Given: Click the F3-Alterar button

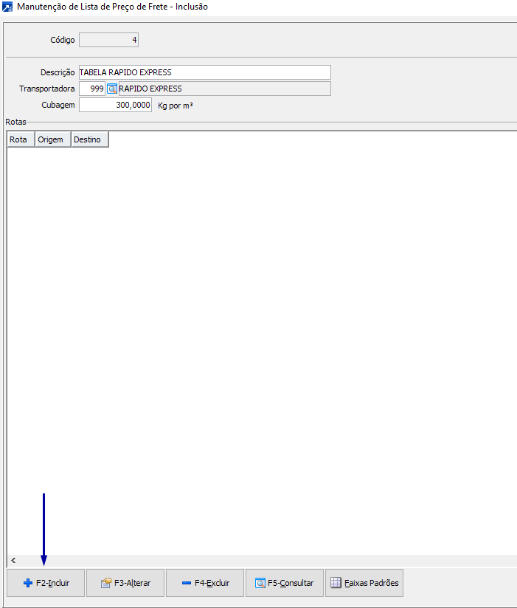Looking at the screenshot, I should [125, 583].
